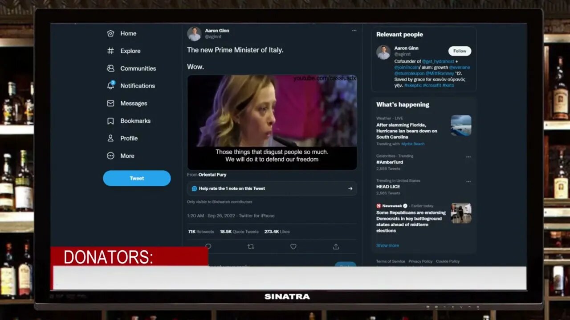Open Aaron Ginn avatar in Relevant people
The height and width of the screenshot is (320, 570).
(383, 52)
